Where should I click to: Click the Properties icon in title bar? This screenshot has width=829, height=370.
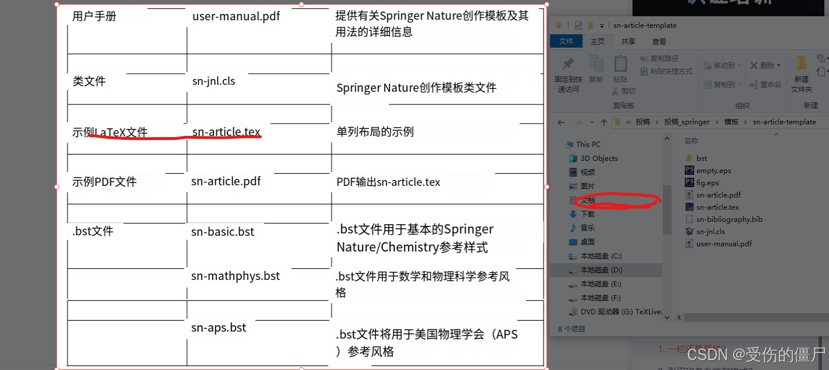(x=578, y=26)
